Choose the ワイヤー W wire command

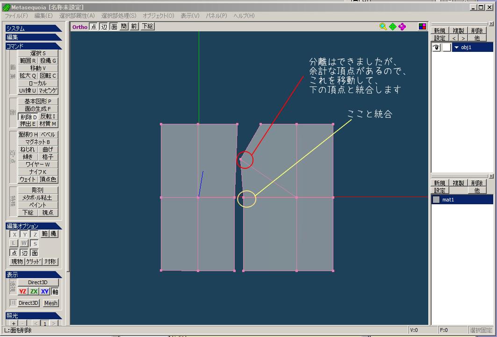pyautogui.click(x=38, y=165)
